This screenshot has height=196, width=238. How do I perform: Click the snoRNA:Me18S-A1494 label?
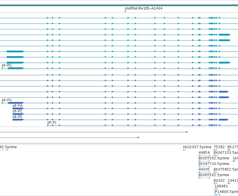[143, 8]
